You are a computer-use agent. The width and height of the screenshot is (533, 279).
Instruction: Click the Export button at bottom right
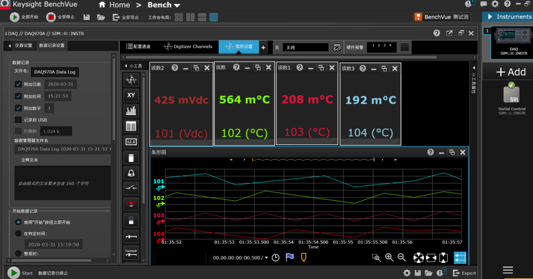click(x=464, y=273)
